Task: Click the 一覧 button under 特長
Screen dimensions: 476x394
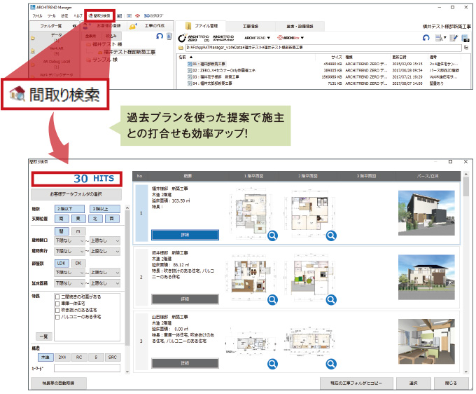Action: point(44,337)
